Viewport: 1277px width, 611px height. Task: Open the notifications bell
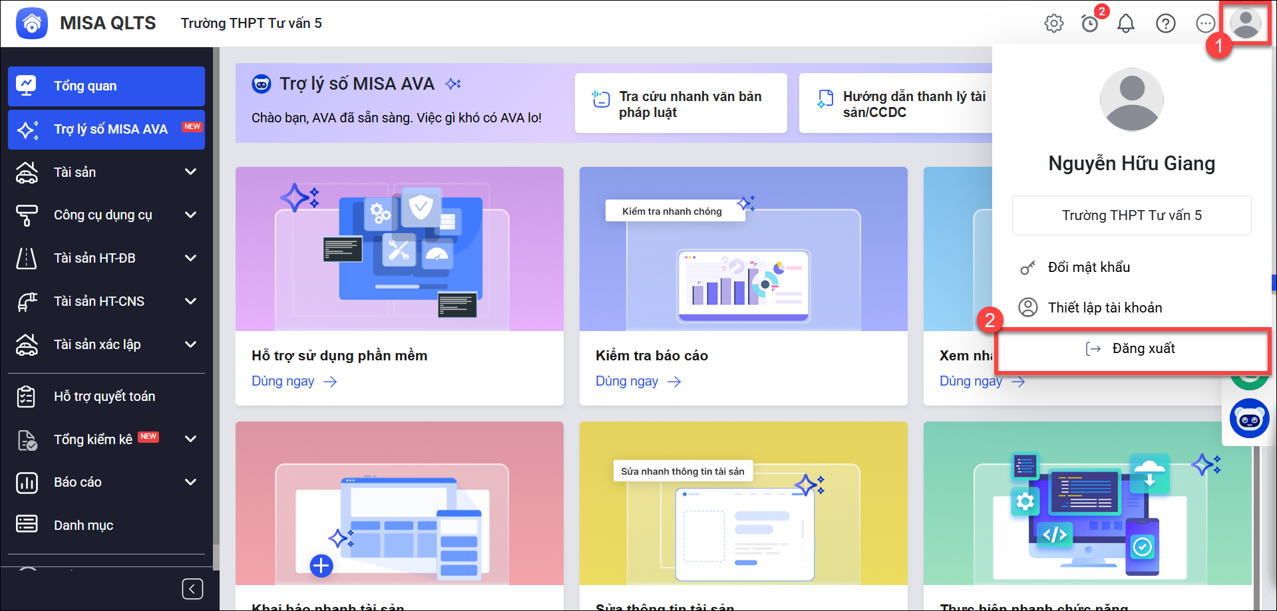[1125, 23]
